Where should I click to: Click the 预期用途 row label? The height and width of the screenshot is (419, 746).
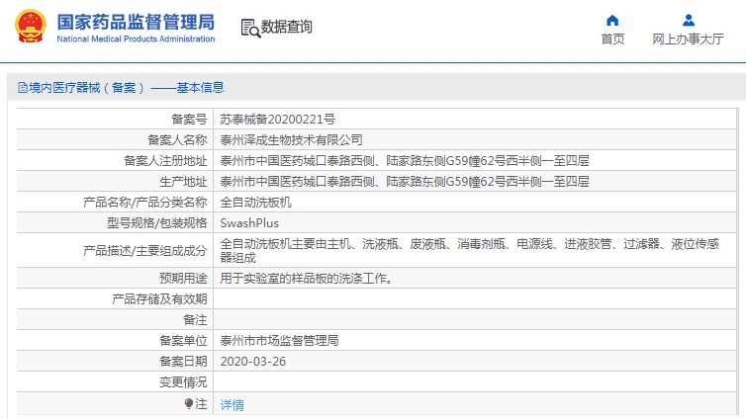pos(183,279)
